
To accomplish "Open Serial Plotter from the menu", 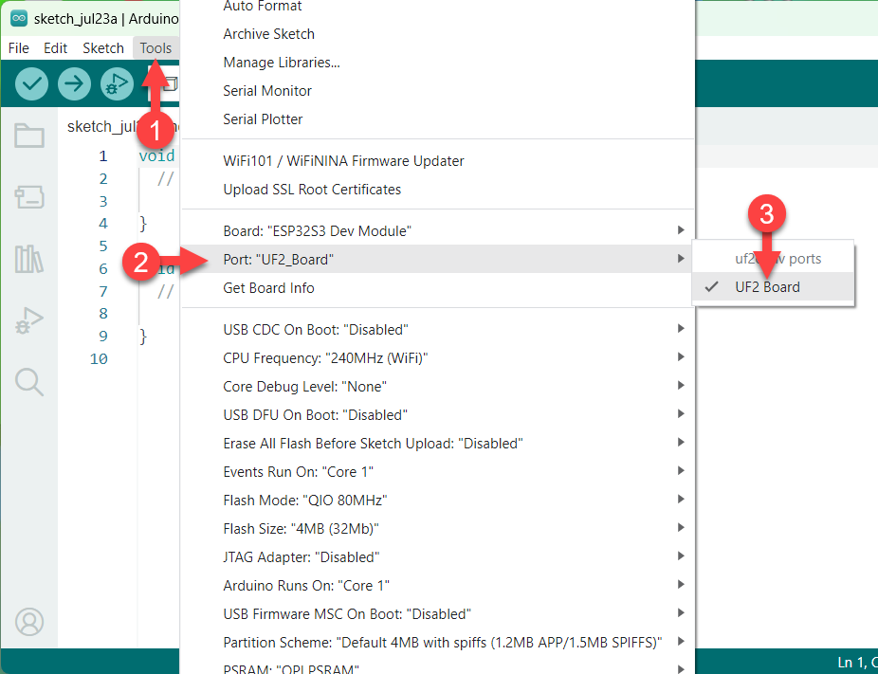I will [438, 119].
